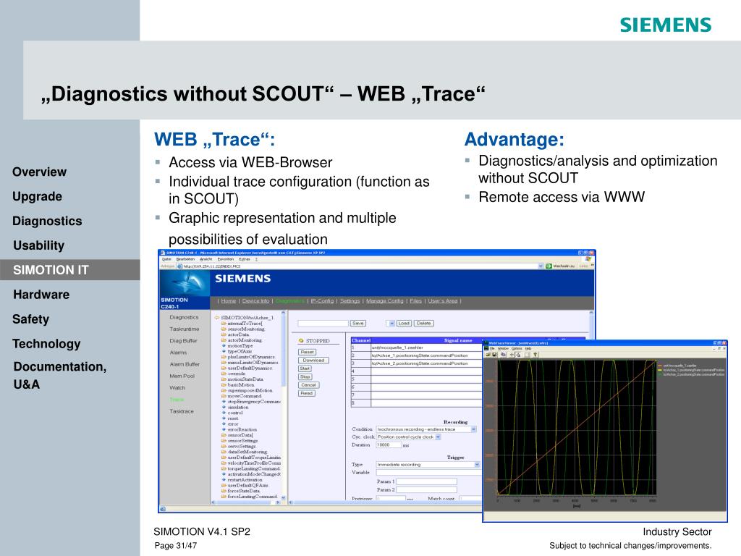Click motionType variable diamond icon
The width and height of the screenshot is (741, 556).
224,345
